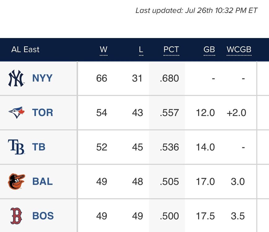
Task: Click the AL East division header
Action: coord(25,49)
